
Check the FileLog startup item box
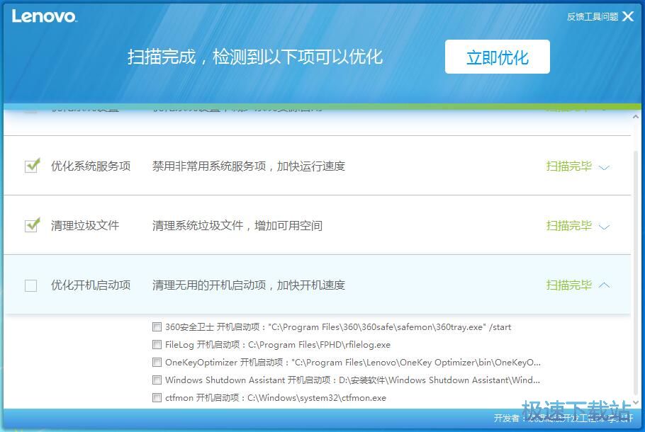point(157,345)
